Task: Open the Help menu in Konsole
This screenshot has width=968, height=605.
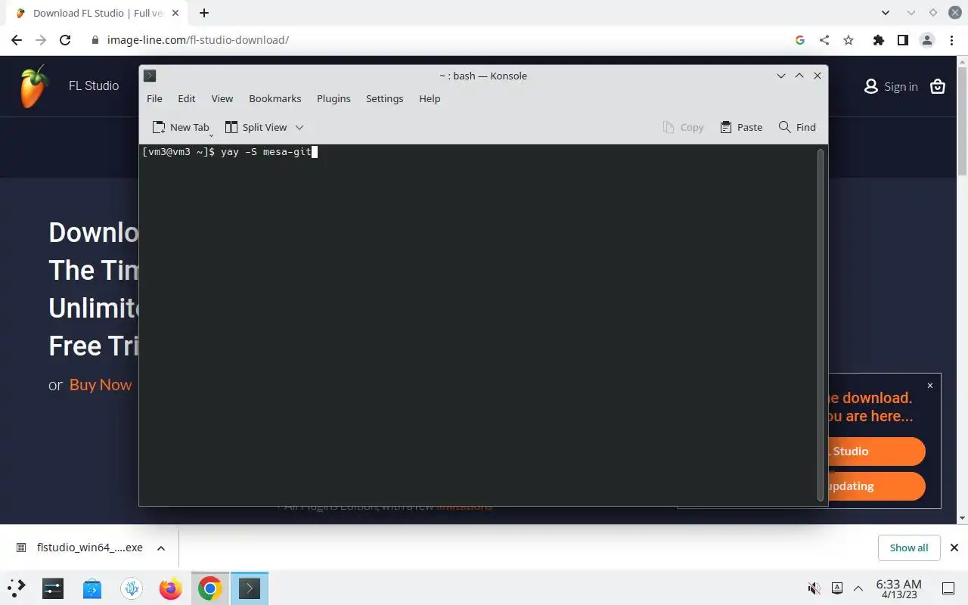Action: point(430,98)
